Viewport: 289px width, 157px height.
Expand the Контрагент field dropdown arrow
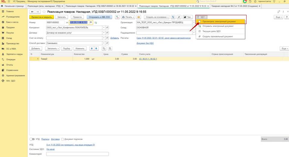point(104,27)
